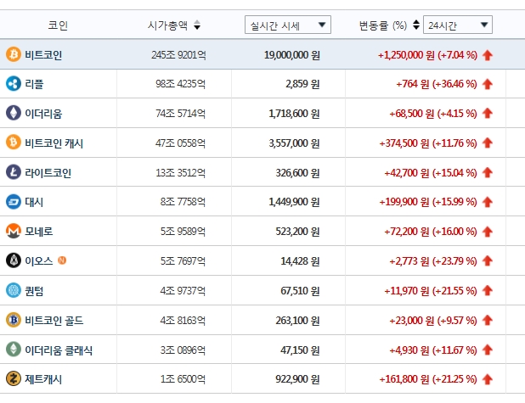This screenshot has width=525, height=403.
Task: Open the 비트코인 캐시 coin link
Action: pyautogui.click(x=54, y=143)
